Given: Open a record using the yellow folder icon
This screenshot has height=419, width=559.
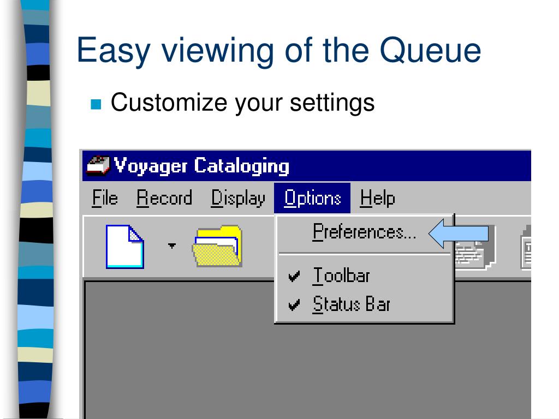Looking at the screenshot, I should pyautogui.click(x=217, y=246).
